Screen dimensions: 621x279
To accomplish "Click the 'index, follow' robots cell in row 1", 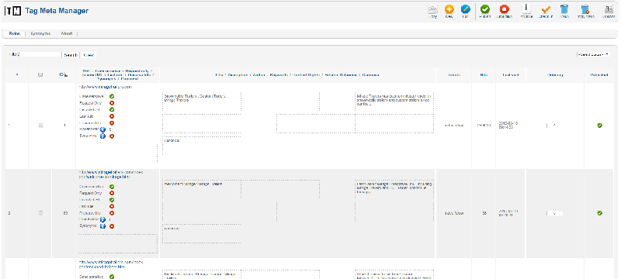I will click(454, 126).
